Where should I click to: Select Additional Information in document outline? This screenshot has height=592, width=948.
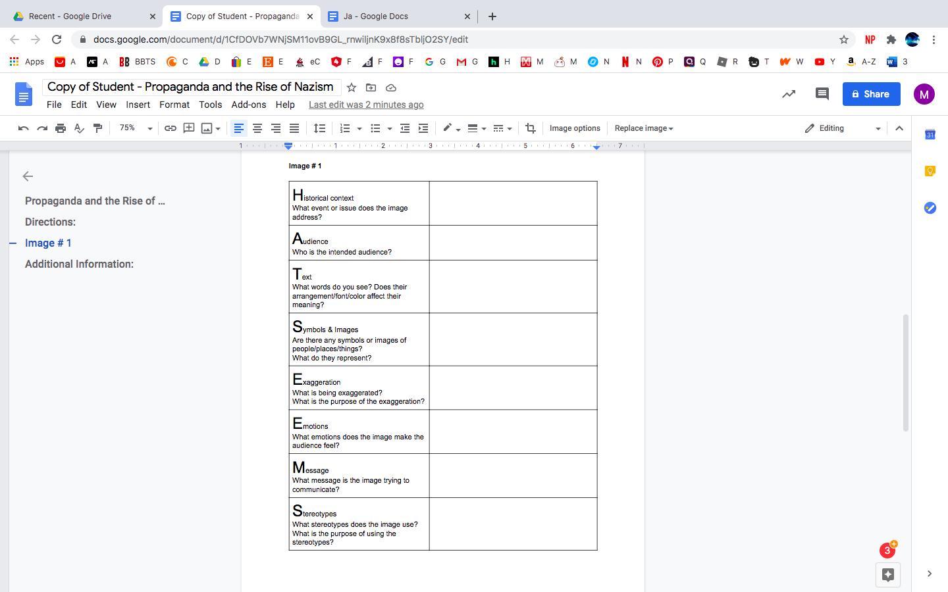[79, 264]
